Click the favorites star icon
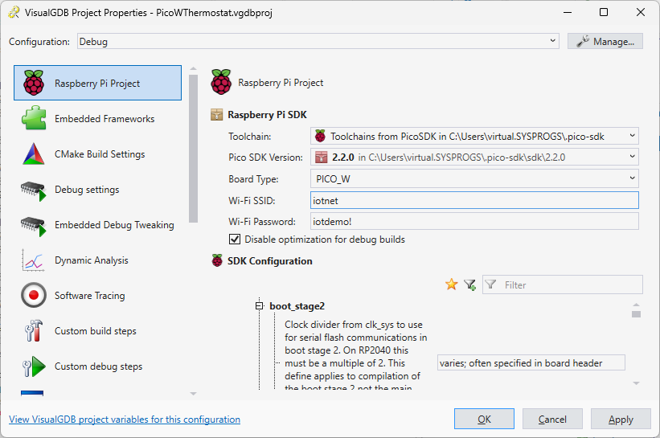 (451, 284)
